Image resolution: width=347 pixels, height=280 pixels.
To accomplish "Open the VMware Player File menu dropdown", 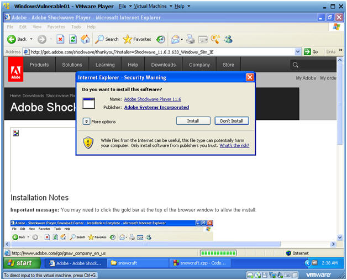I will (x=125, y=6).
